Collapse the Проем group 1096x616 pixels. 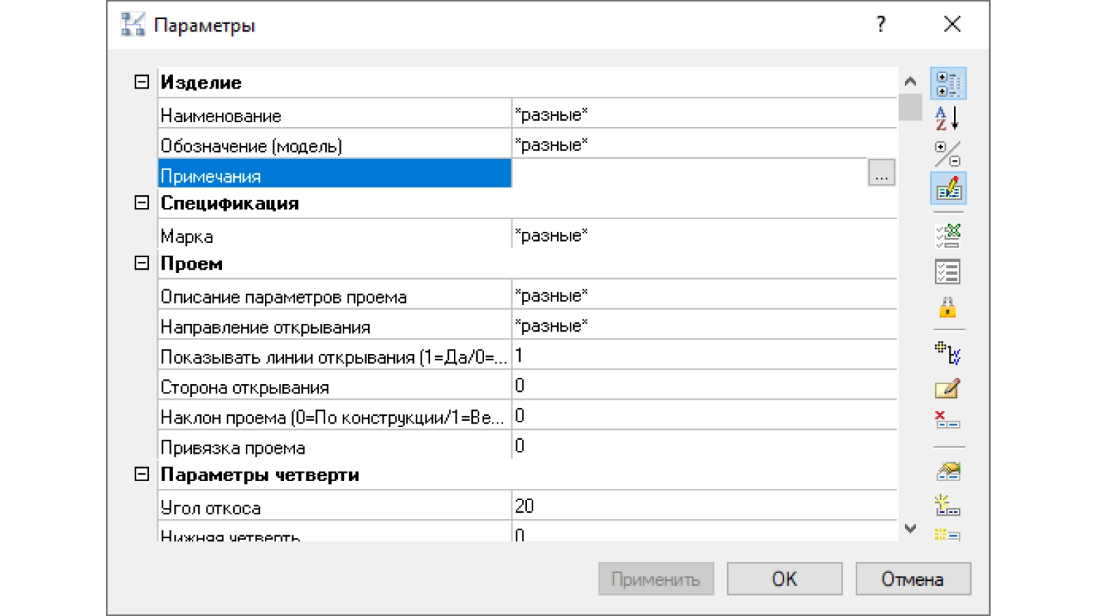(x=141, y=263)
